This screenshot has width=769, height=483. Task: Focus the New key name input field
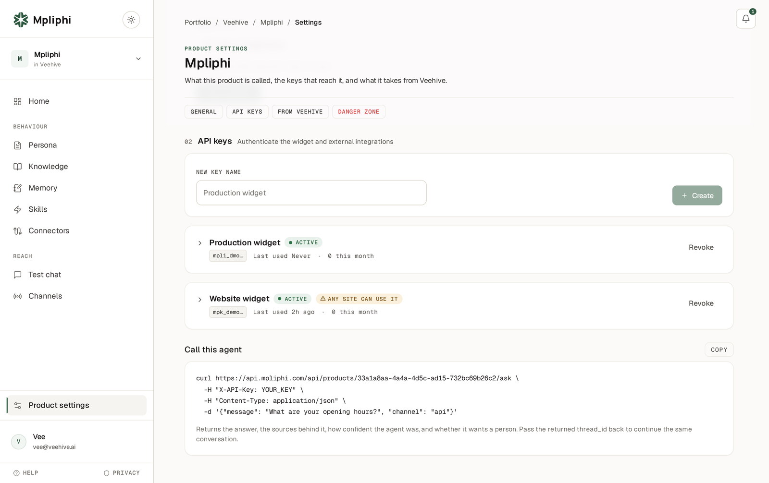click(x=311, y=193)
